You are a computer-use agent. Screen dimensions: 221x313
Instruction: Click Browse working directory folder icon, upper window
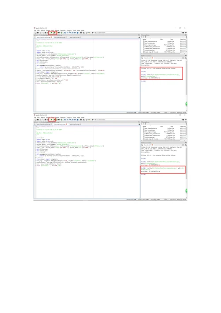183,33
